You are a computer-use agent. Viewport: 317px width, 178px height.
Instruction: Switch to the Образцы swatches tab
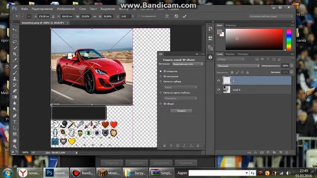231,25
